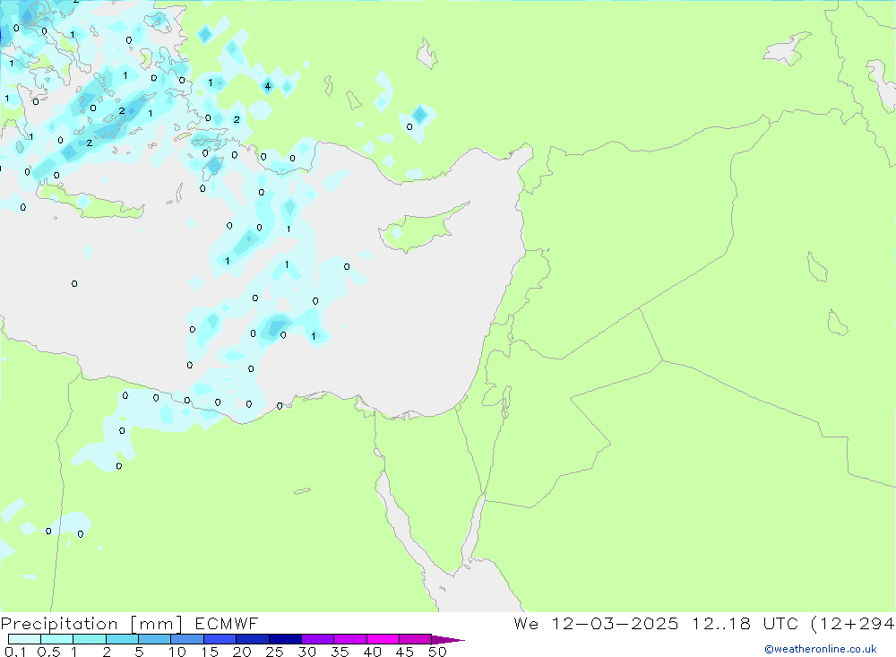The height and width of the screenshot is (657, 896).
Task: Click the 5–10 mm legend color box
Action: (x=155, y=639)
